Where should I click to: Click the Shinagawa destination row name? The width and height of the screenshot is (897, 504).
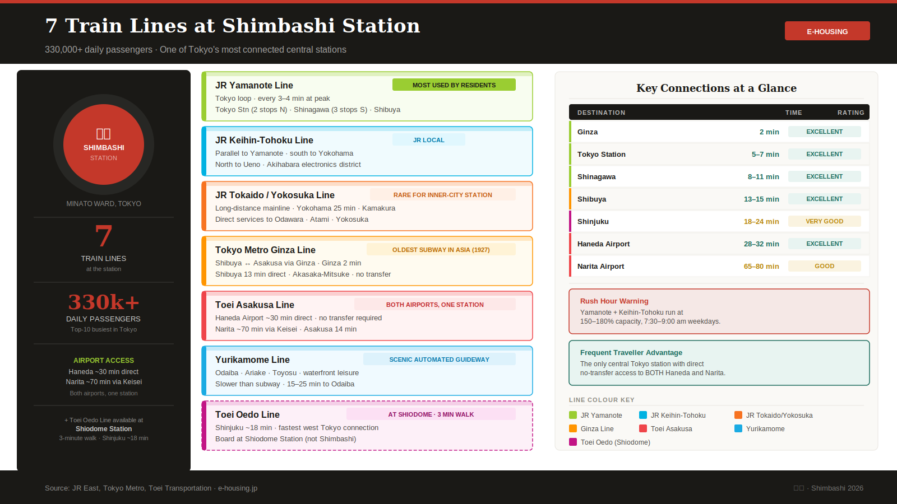(597, 176)
